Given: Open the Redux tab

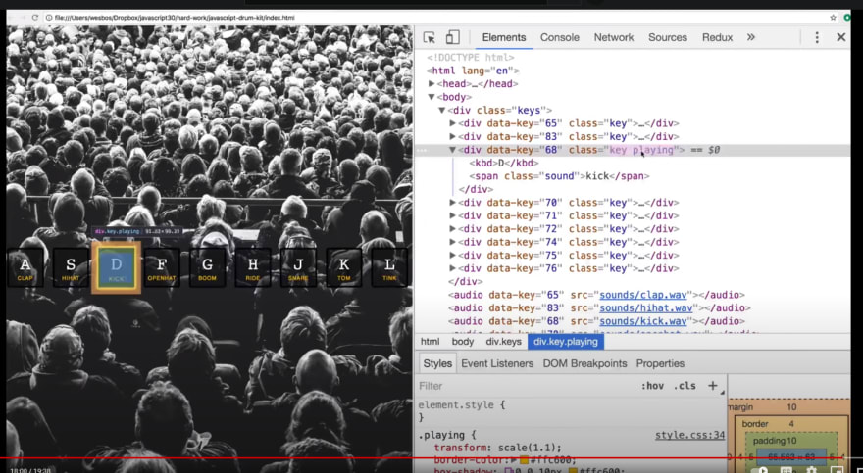Looking at the screenshot, I should pyautogui.click(x=717, y=37).
